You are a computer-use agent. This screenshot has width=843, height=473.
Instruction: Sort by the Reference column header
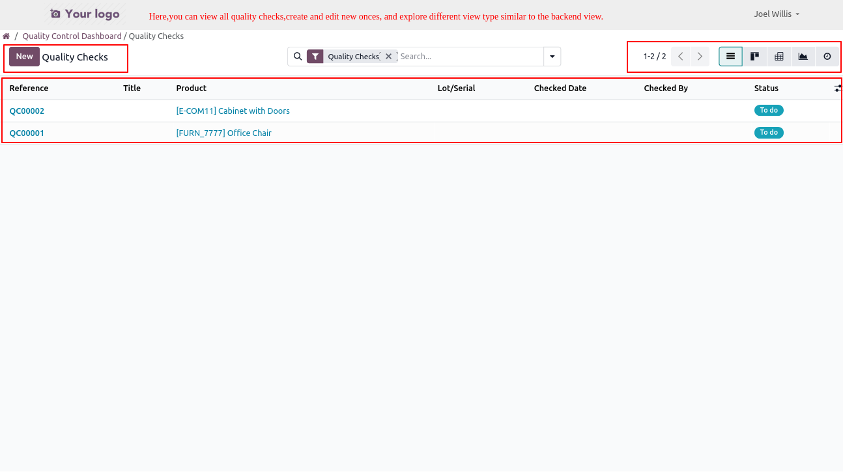pyautogui.click(x=29, y=88)
